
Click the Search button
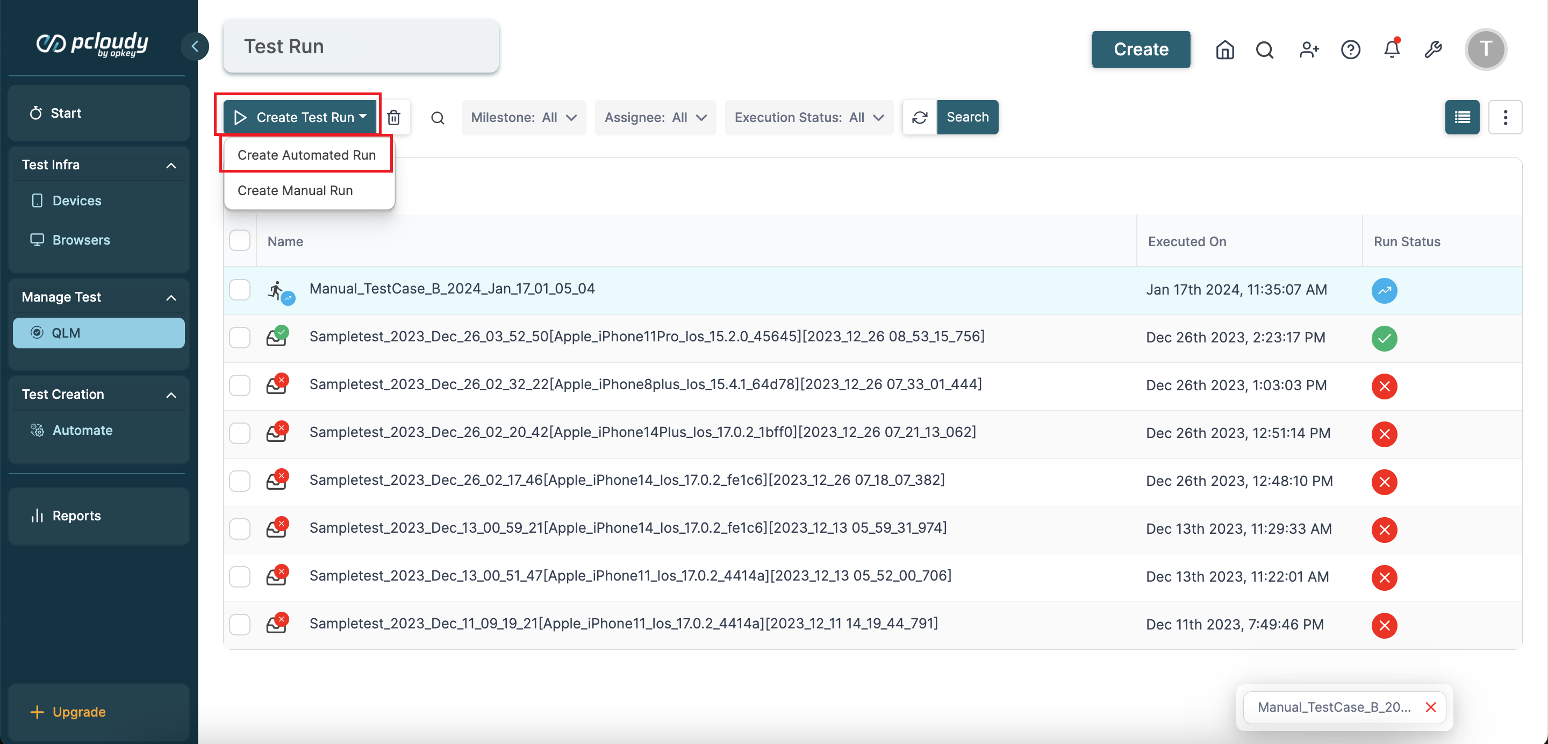click(967, 117)
